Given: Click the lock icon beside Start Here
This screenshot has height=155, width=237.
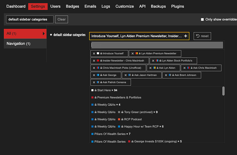Looking at the screenshot, I should pyautogui.click(x=95, y=90).
